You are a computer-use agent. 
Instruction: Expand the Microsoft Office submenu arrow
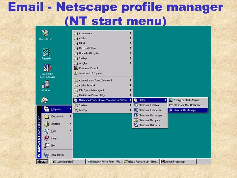[x=130, y=48]
